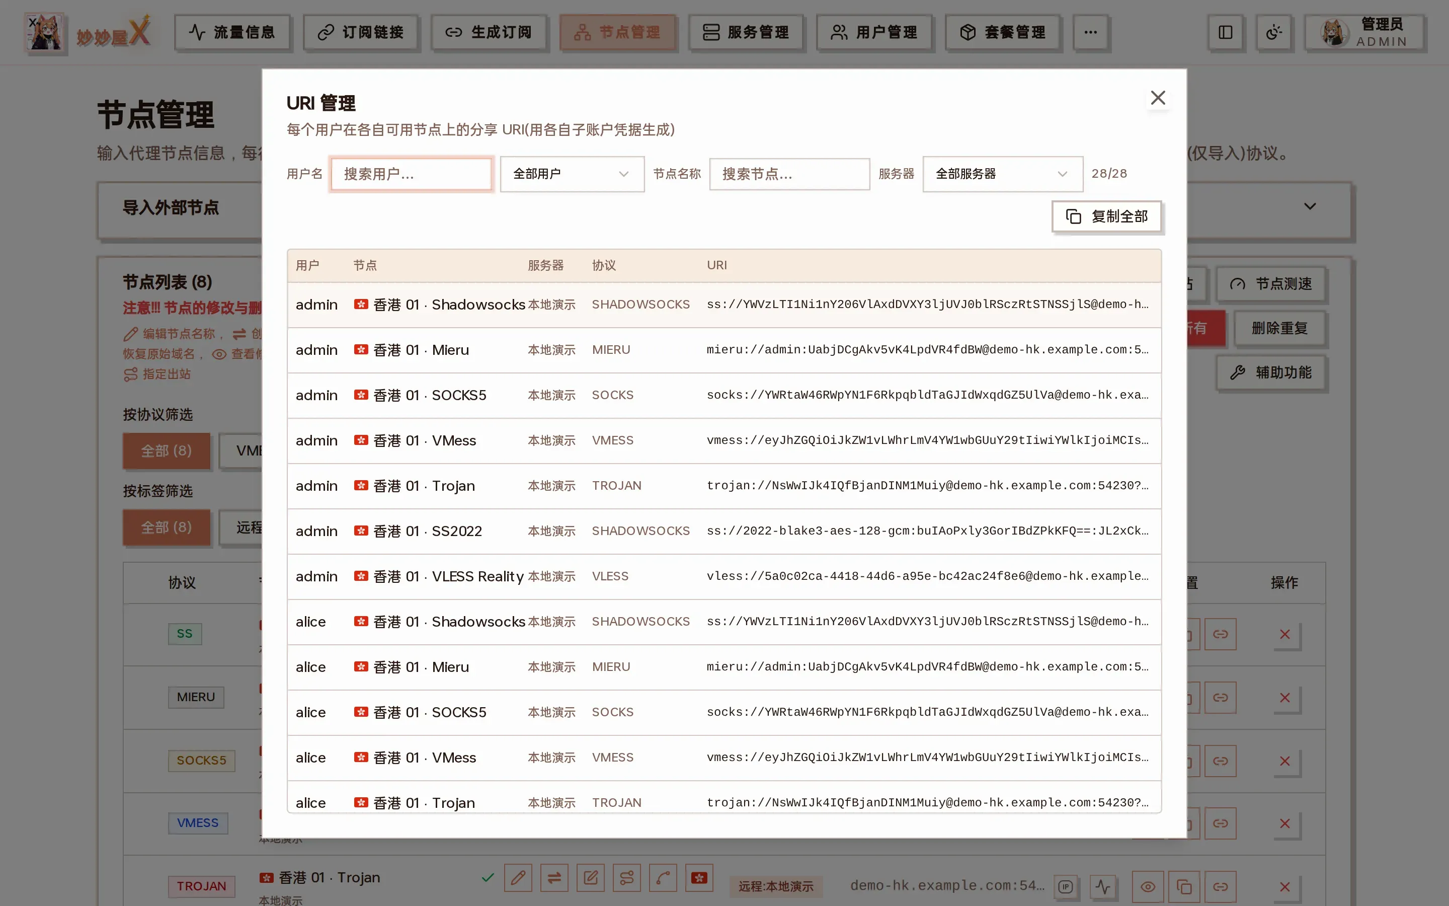Click the activity pulse icon in TROJAN row
Image resolution: width=1449 pixels, height=906 pixels.
coord(1103,887)
